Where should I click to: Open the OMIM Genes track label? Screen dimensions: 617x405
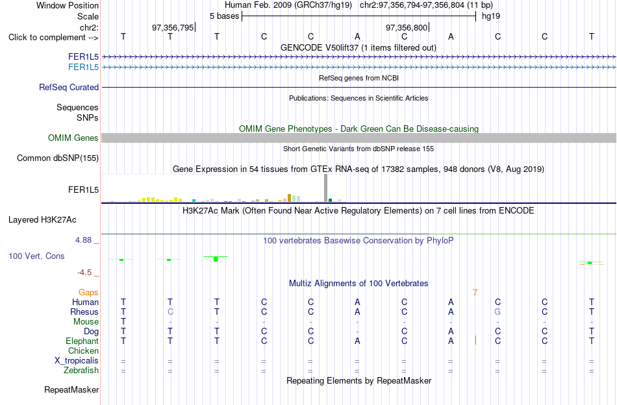pos(73,138)
